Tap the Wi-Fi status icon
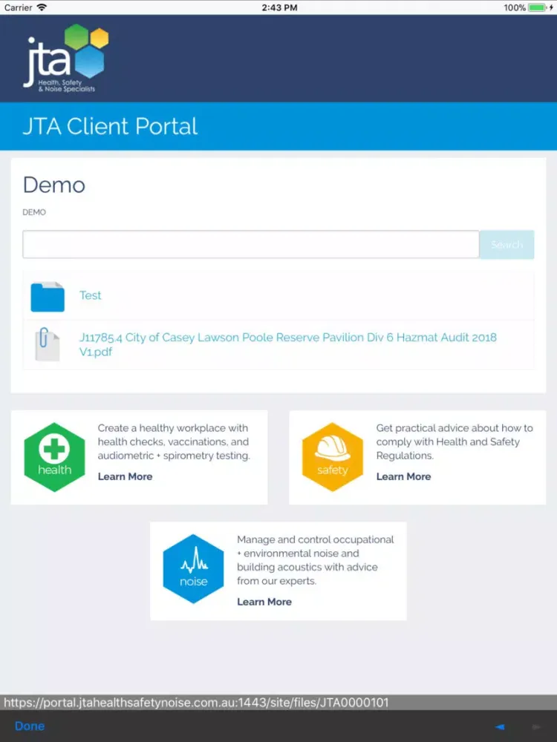This screenshot has height=742, width=557. (x=42, y=7)
